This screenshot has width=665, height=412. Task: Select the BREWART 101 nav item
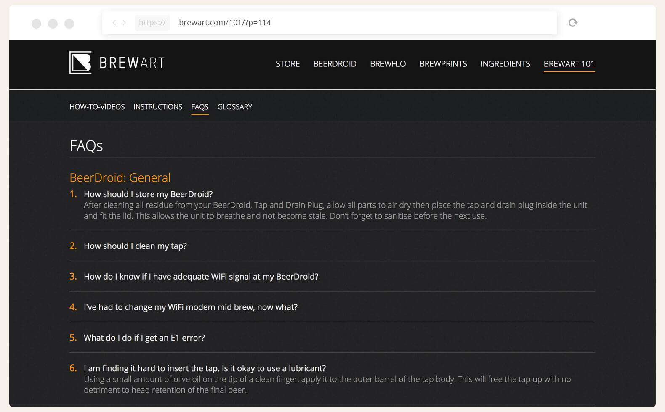(569, 64)
